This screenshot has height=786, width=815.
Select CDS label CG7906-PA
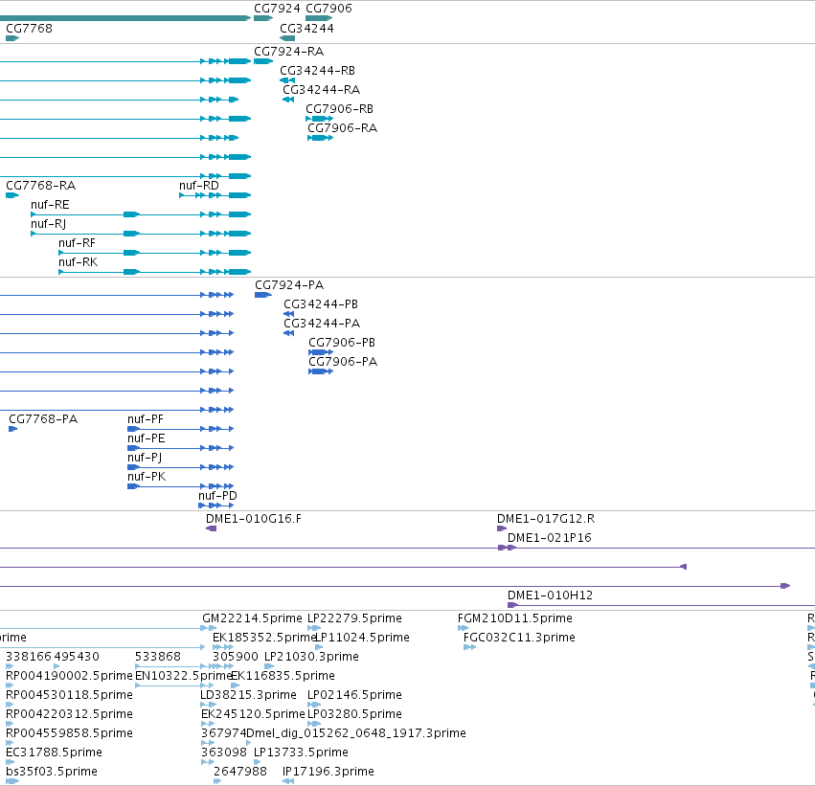coord(343,362)
